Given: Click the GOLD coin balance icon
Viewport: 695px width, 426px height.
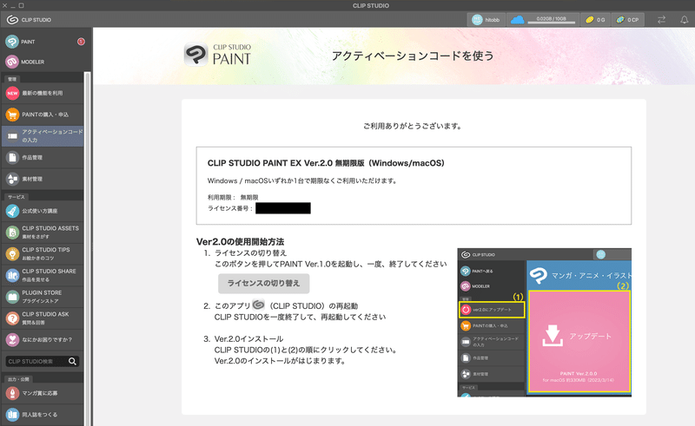Looking at the screenshot, I should [x=590, y=20].
